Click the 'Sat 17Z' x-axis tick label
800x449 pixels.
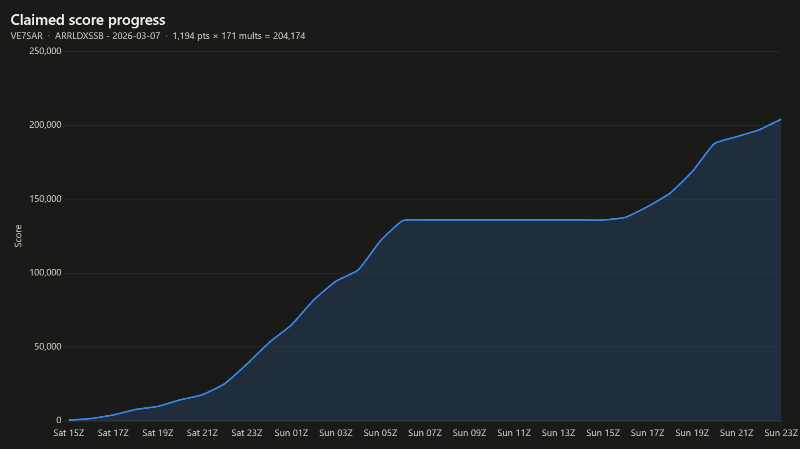113,433
